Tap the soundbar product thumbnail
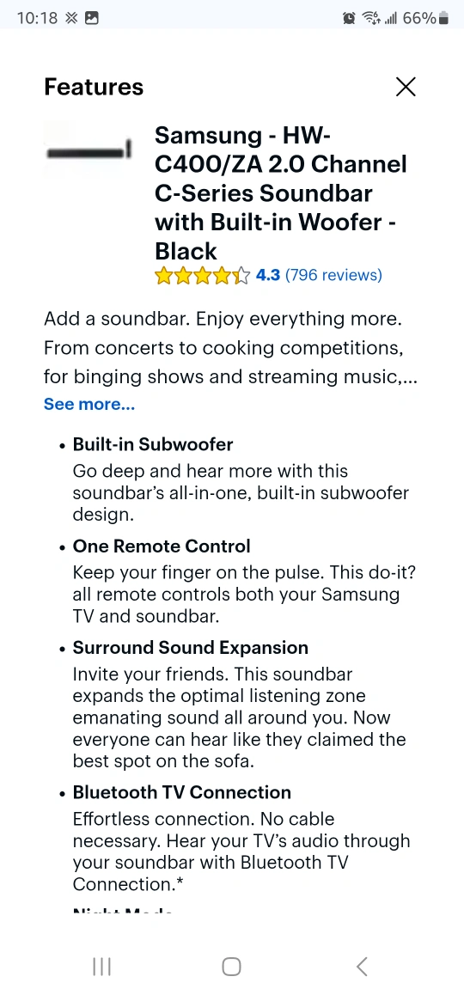The image size is (464, 995). 89,151
